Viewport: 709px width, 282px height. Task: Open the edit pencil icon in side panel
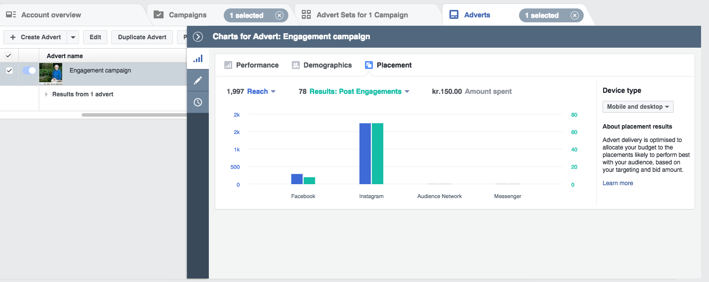click(x=198, y=80)
